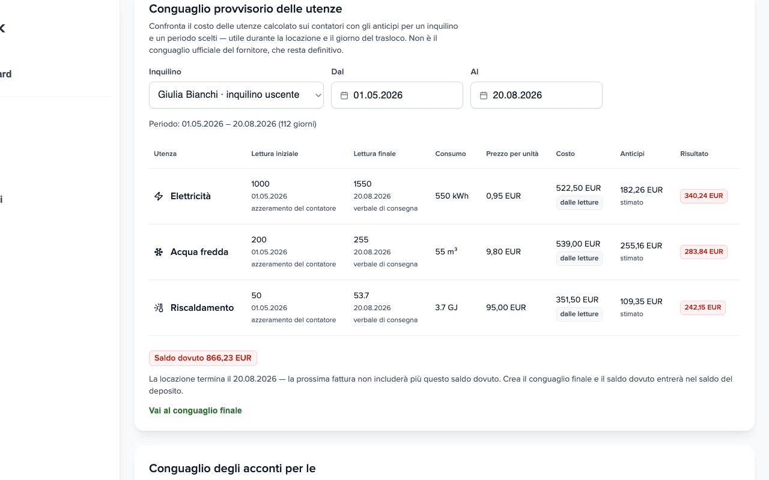Screen dimensions: 769x480
Task: Click the Consumo column header
Action: (451, 154)
